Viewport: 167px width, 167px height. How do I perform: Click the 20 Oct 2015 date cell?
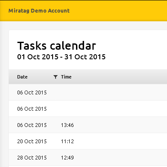(x=32, y=142)
